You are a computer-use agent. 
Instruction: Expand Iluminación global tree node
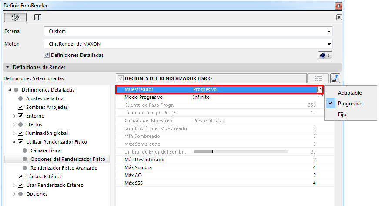tap(14, 133)
